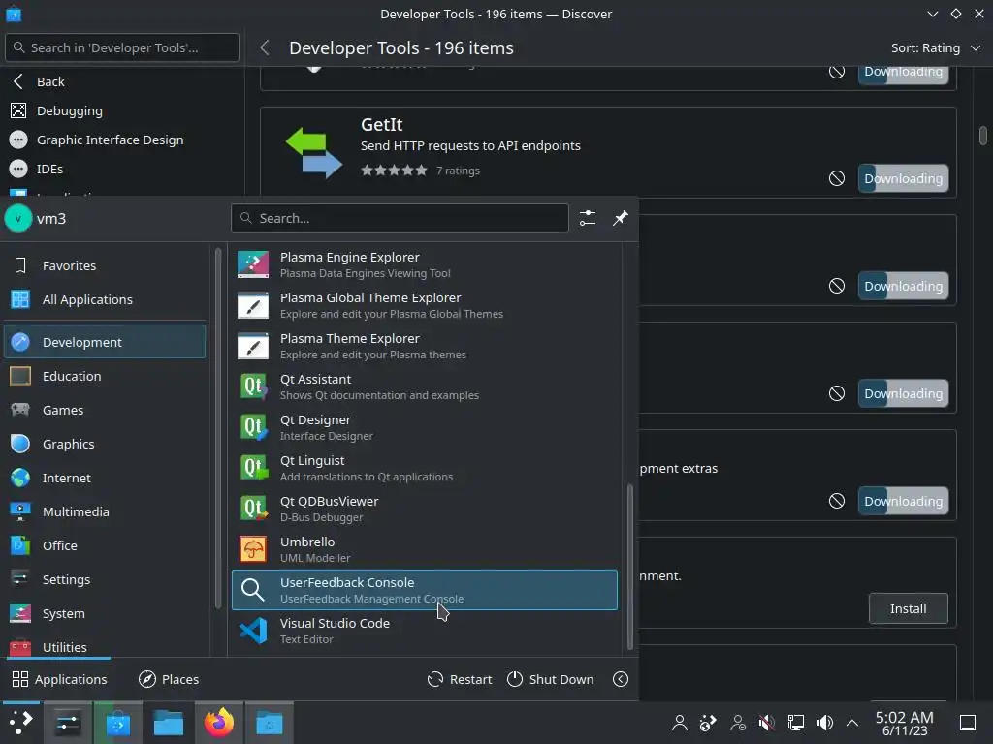Click muted microphone tray icon
993x744 pixels.
coord(766,723)
